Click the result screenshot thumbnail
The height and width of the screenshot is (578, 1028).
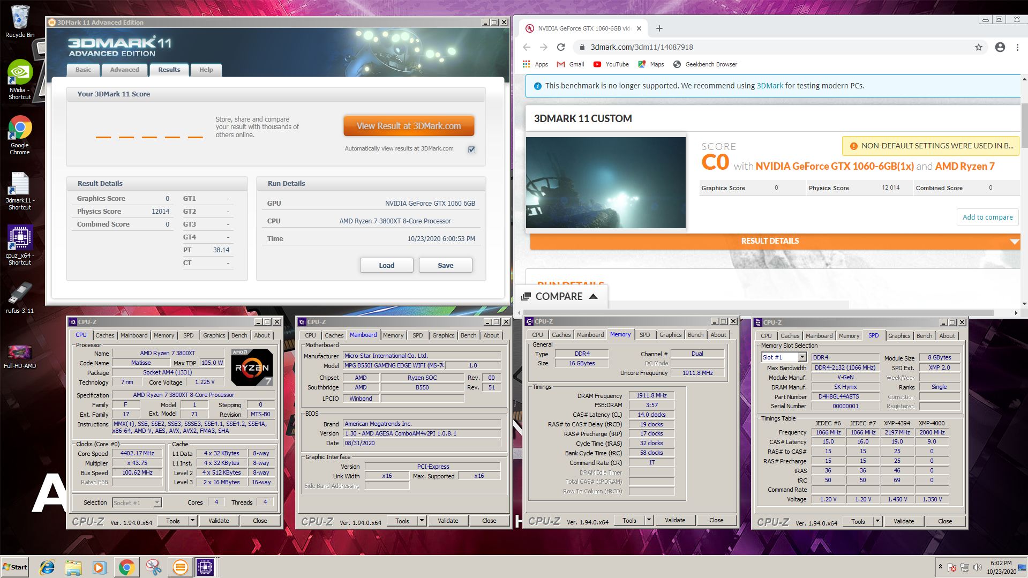606,183
